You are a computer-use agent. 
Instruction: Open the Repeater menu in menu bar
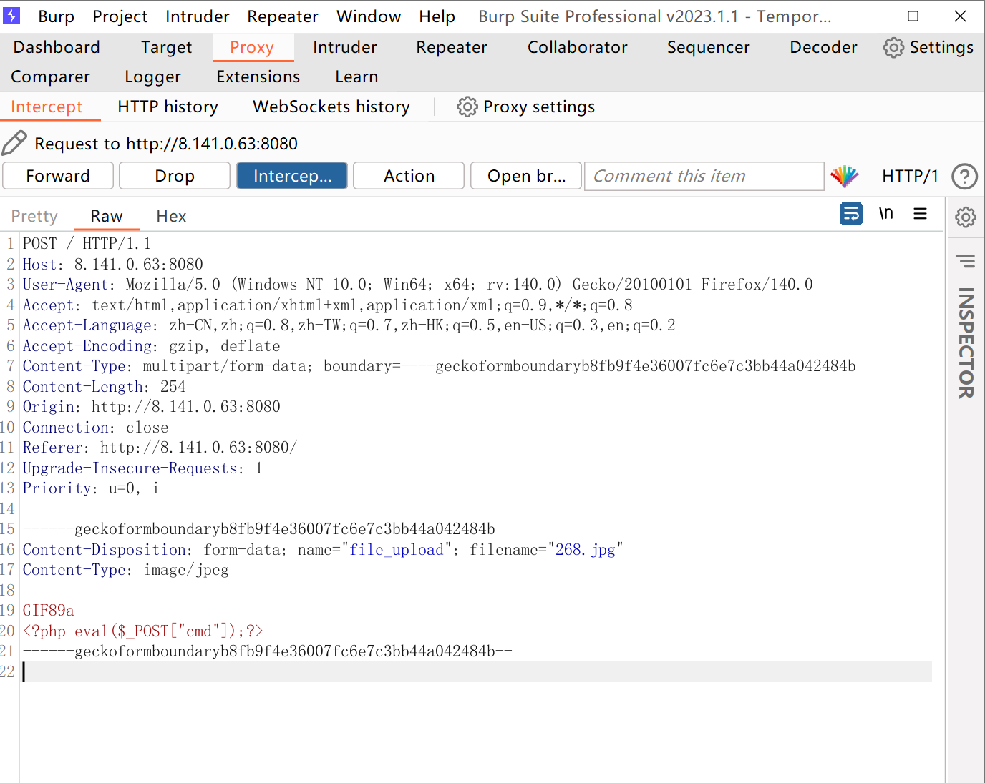tap(283, 16)
